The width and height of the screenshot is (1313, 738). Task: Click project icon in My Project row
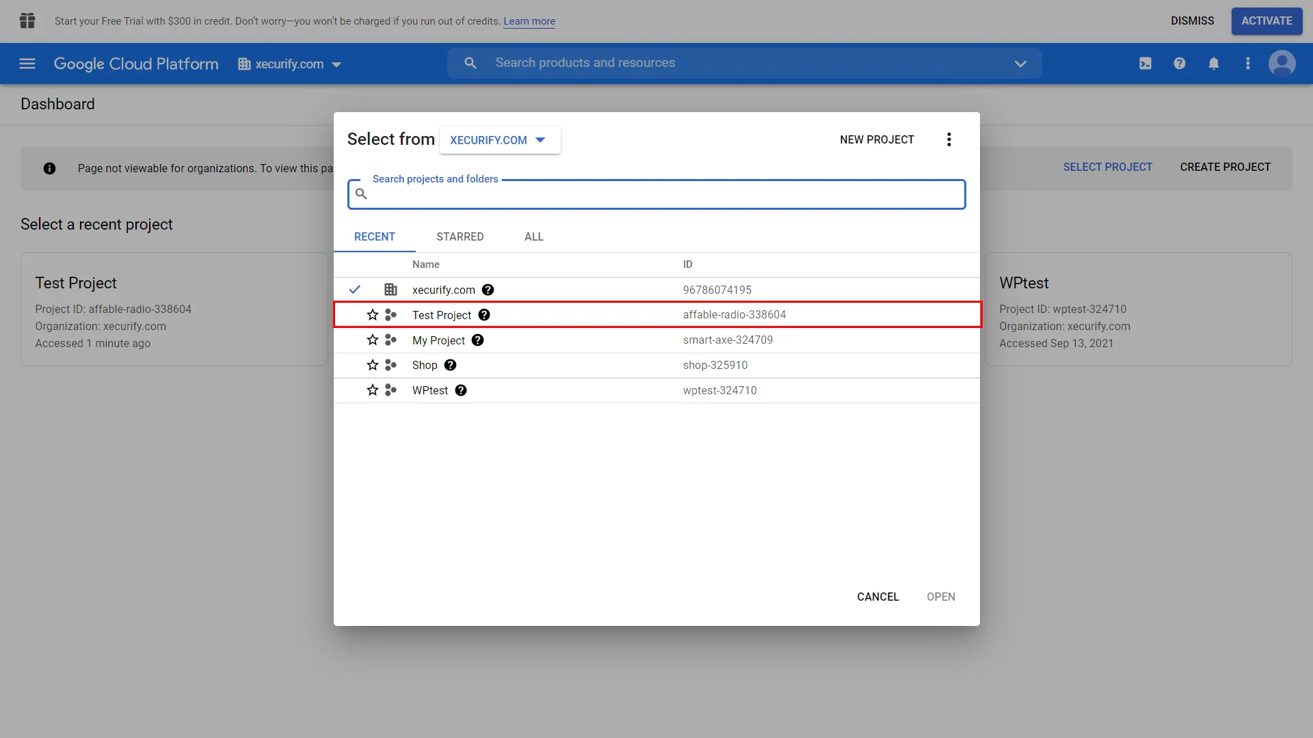390,340
